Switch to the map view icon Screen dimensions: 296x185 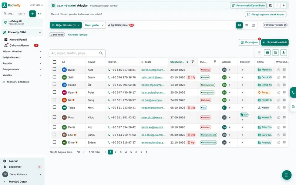tap(253, 25)
